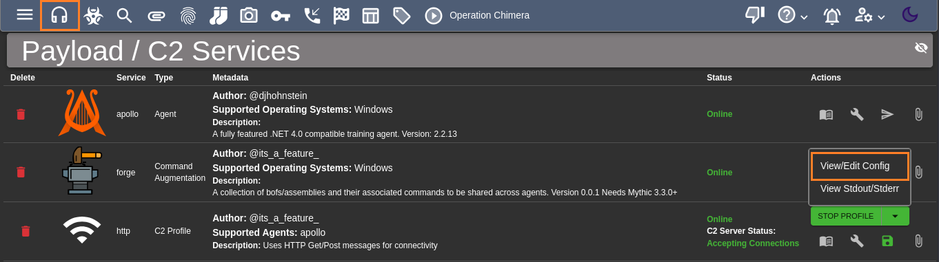The width and height of the screenshot is (939, 262).
Task: Open the fingerprint artifacts page
Action: 188,15
